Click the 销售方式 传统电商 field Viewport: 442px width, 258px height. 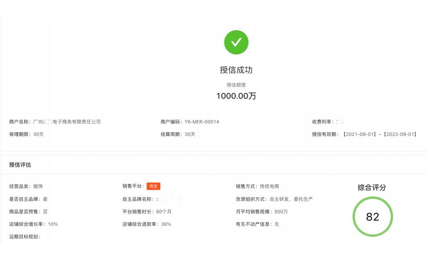pyautogui.click(x=257, y=186)
